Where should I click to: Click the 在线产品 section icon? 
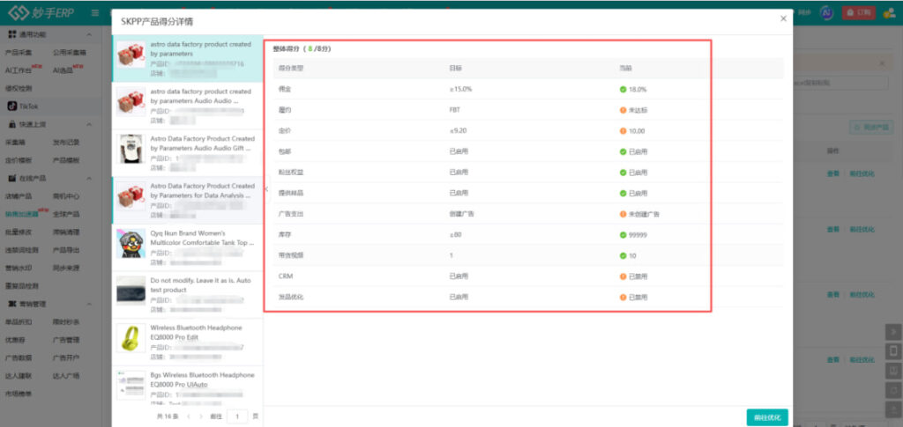(12, 178)
